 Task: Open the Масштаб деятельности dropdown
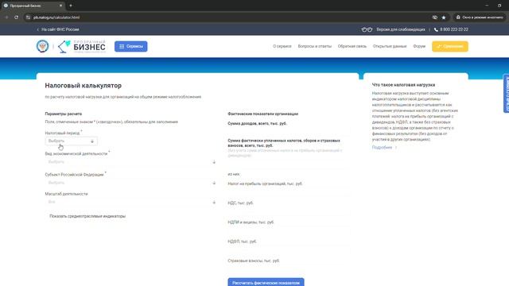point(130,202)
